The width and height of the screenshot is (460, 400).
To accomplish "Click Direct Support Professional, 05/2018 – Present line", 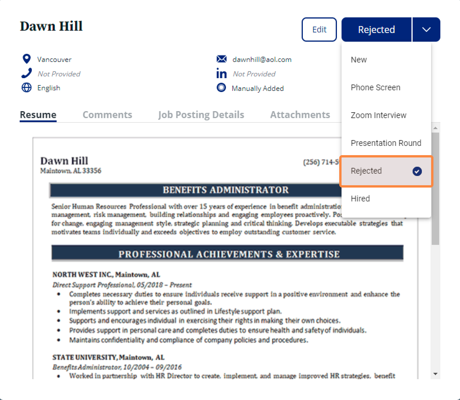I will [122, 285].
